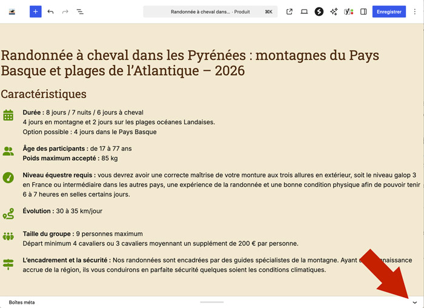Toggle the settings sidebar
Image resolution: width=424 pixels, height=308 pixels.
click(x=363, y=12)
